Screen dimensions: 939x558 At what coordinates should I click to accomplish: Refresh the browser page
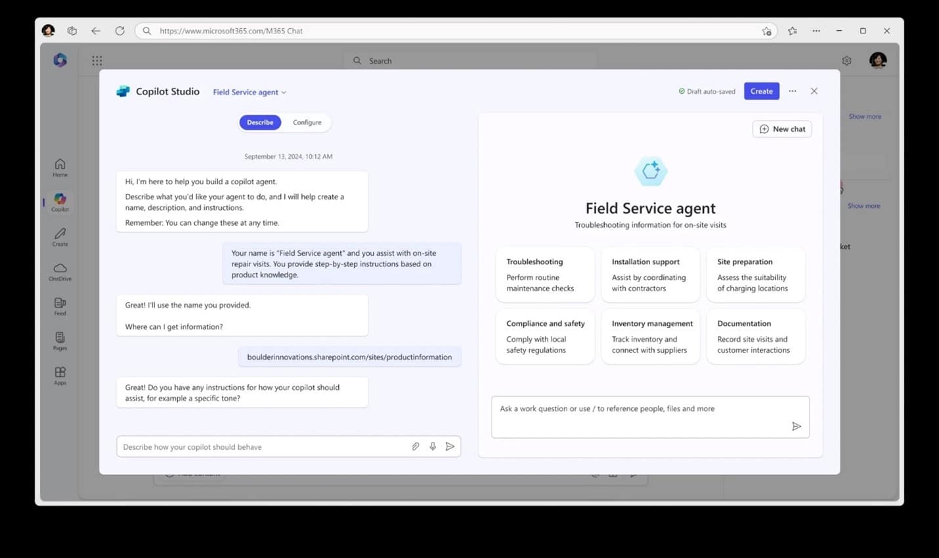point(120,31)
